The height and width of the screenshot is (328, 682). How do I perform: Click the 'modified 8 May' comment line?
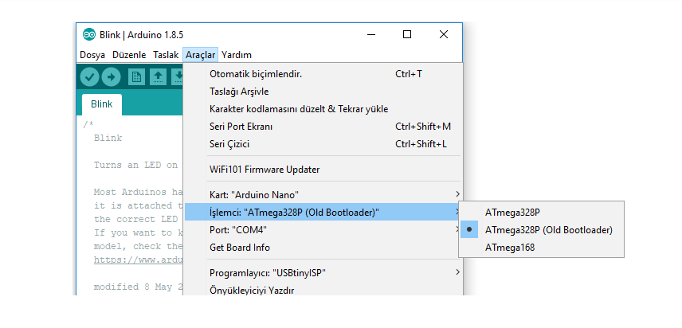coord(138,287)
